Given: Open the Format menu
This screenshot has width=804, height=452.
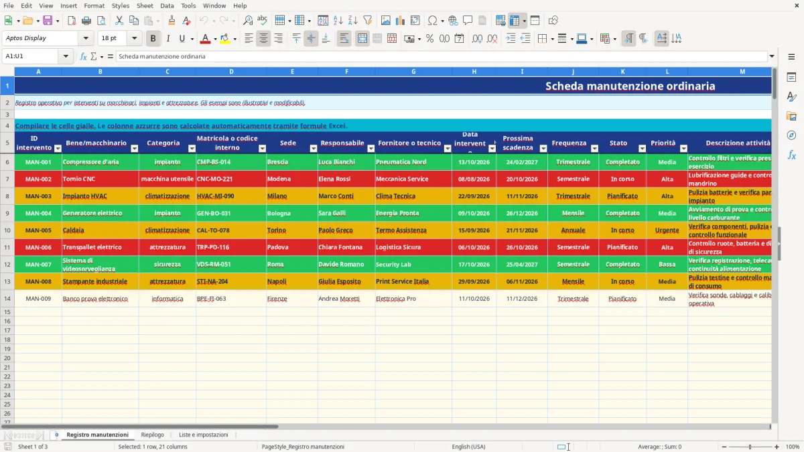Looking at the screenshot, I should (x=94, y=5).
